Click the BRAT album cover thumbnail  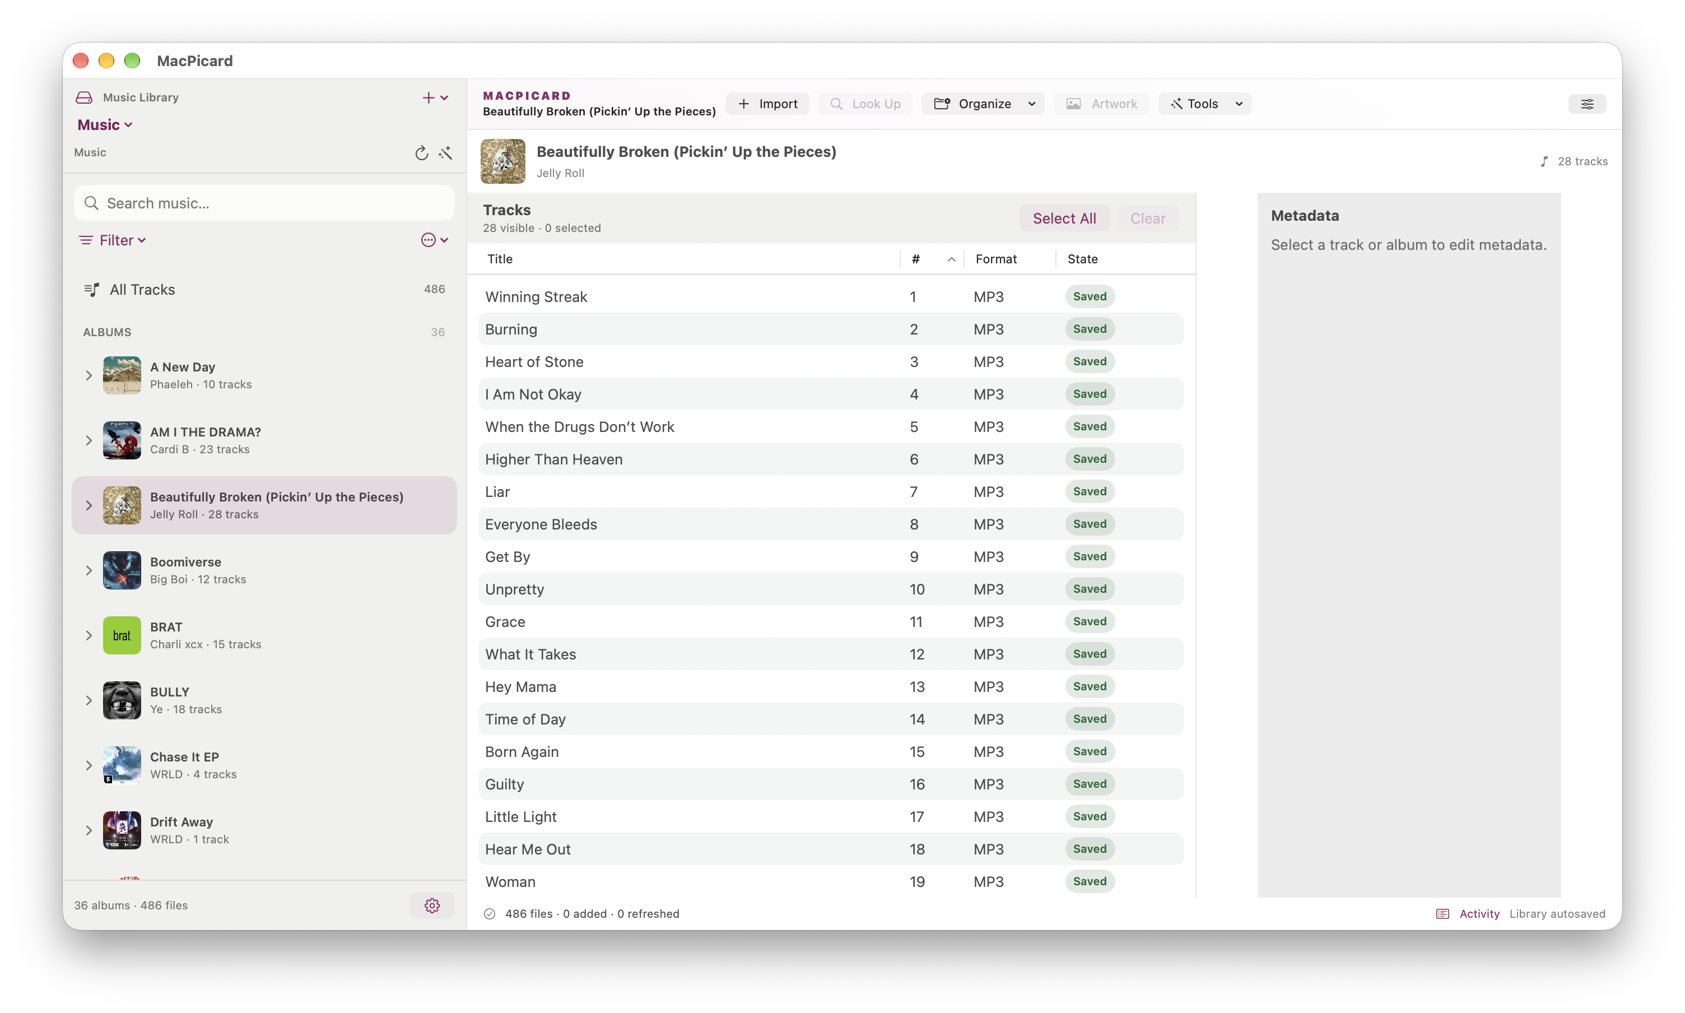pyautogui.click(x=122, y=635)
